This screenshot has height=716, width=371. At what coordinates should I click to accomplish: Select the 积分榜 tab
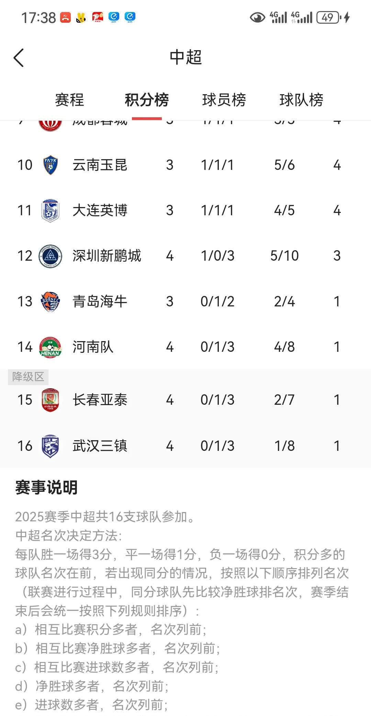click(147, 100)
